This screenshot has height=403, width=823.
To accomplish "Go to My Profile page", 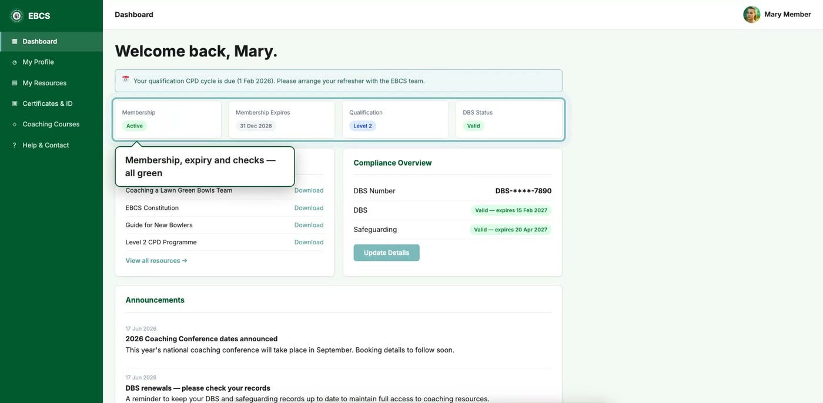I will pyautogui.click(x=52, y=62).
